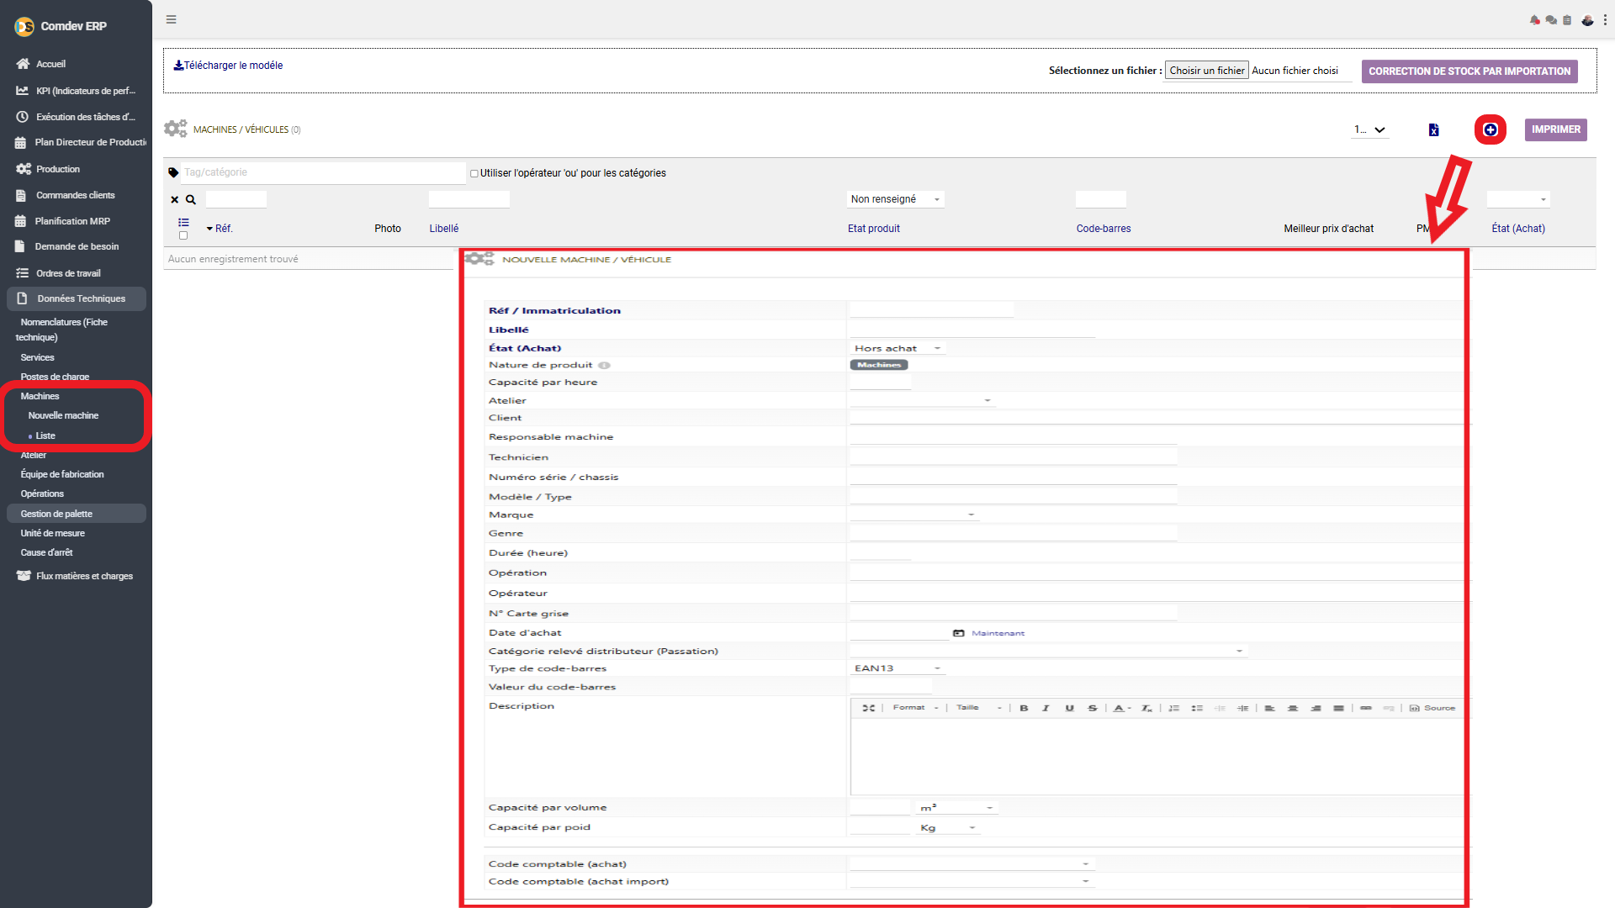Screen dimensions: 1615x908
Task: Open the Code comptable (achat) dropdown
Action: pyautogui.click(x=972, y=864)
